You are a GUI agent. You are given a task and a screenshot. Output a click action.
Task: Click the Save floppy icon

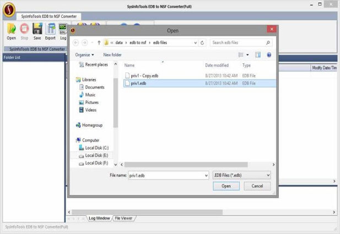click(x=37, y=31)
